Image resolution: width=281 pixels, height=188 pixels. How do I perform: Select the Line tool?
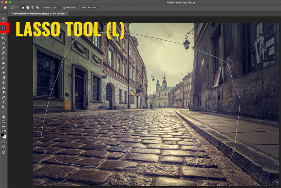(3, 112)
